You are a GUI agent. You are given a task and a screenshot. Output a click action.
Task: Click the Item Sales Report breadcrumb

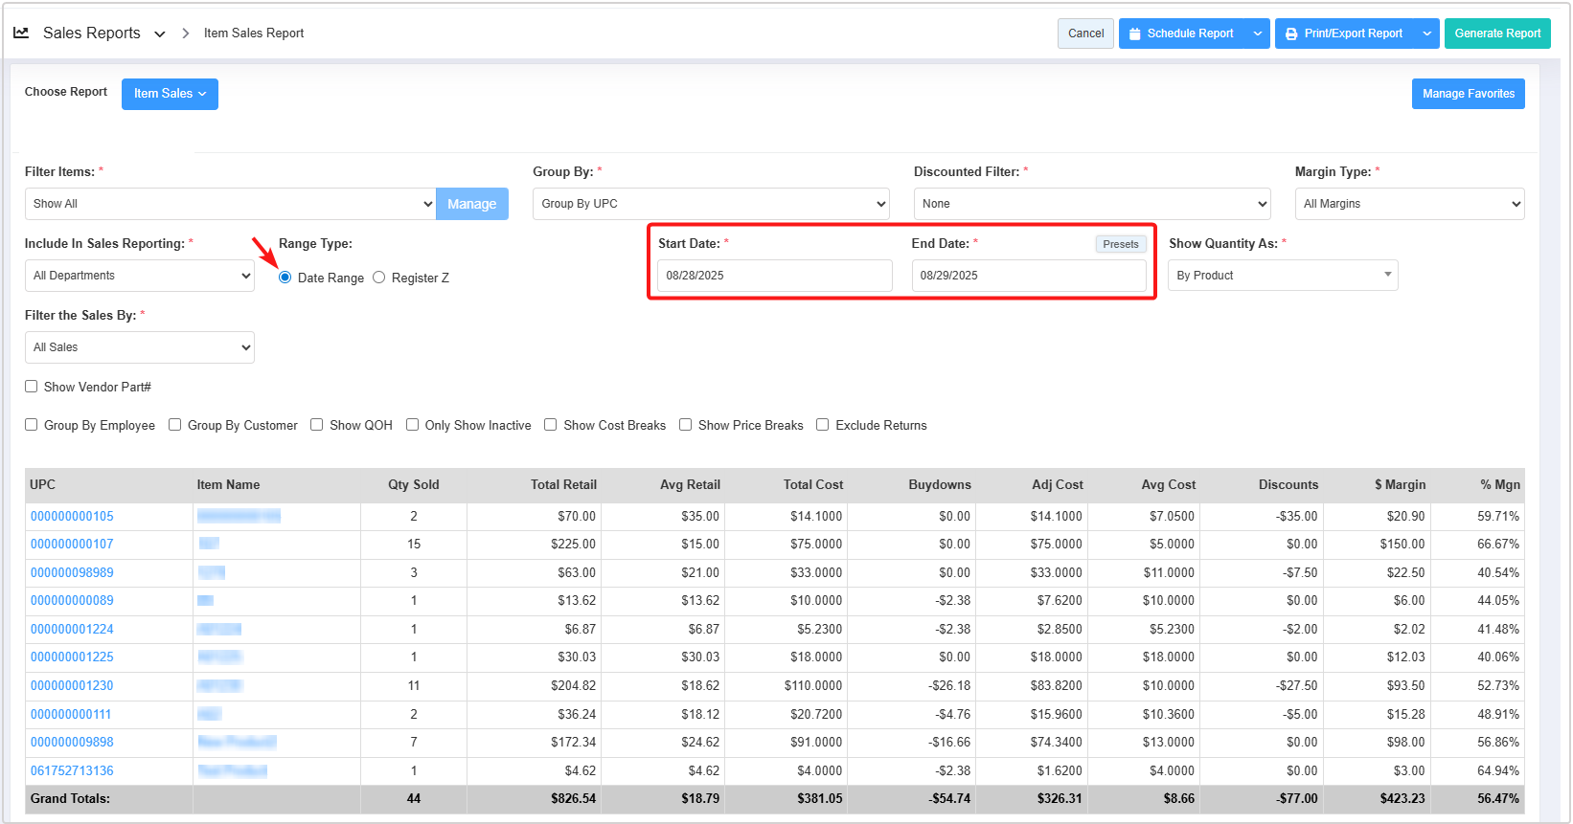254,33
